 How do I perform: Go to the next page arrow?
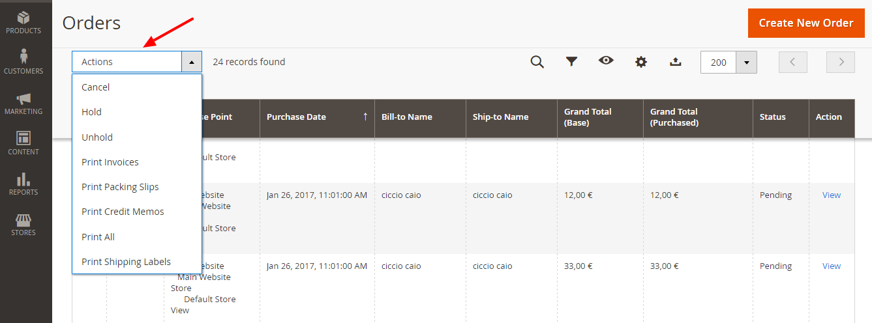point(841,63)
